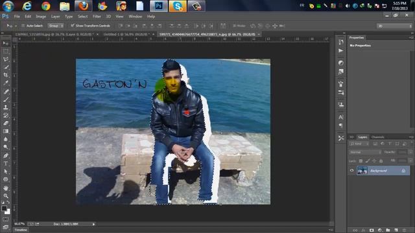The width and height of the screenshot is (415, 233).
Task: Open the Properties panel flyout menu
Action: (411, 38)
